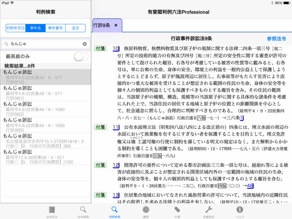Tap the 付箋 button beside item 11

pyautogui.click(x=100, y=127)
